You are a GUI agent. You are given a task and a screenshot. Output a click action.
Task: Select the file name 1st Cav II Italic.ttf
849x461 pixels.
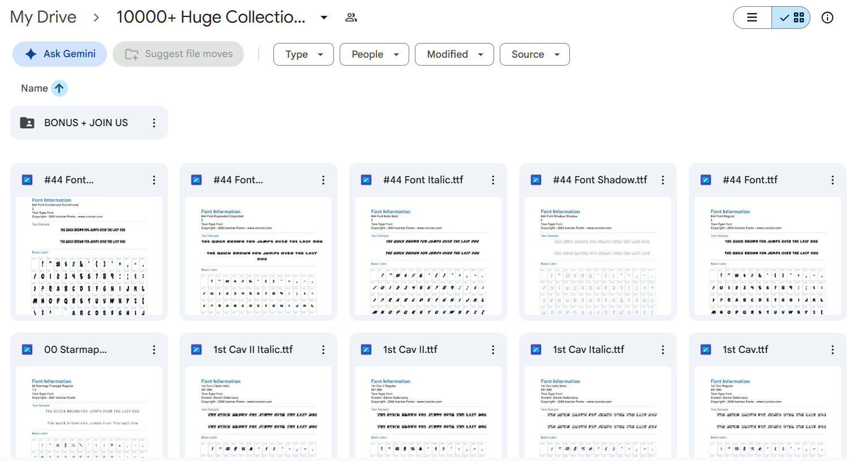(x=253, y=350)
